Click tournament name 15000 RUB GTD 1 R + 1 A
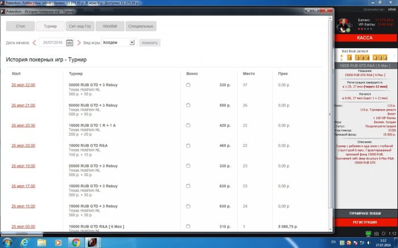The image size is (398, 248). coord(92,125)
